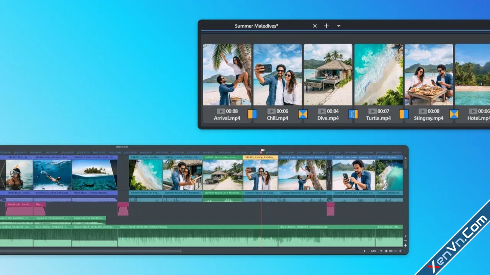Select timeline clip 564286_Lake_Swim palm tree couple
Screen dimensions: 490x275
pyautogui.click(x=302, y=175)
